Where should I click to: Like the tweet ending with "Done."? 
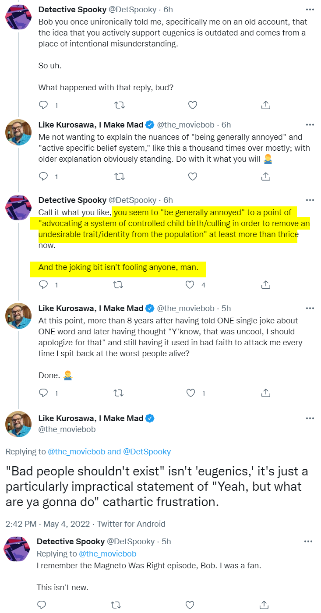pos(190,393)
